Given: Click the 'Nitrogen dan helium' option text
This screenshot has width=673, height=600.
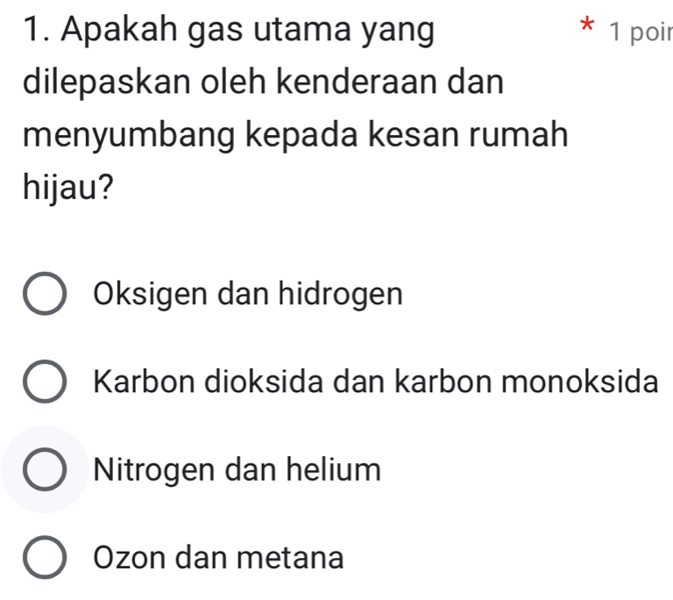Looking at the screenshot, I should click(237, 470).
